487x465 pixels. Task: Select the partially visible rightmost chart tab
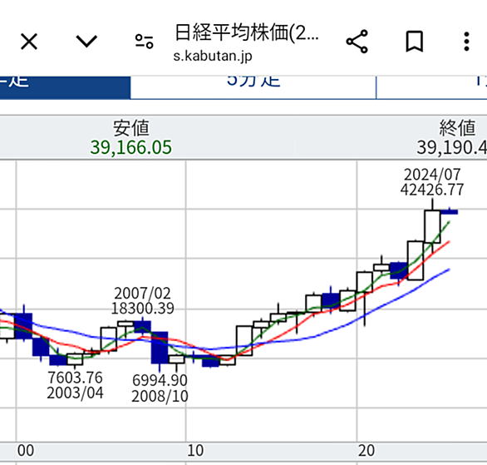point(431,87)
